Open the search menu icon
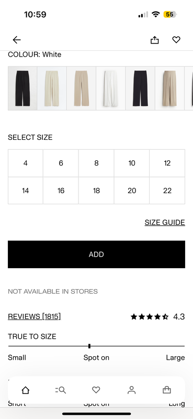This screenshot has width=193, height=419. click(x=61, y=390)
